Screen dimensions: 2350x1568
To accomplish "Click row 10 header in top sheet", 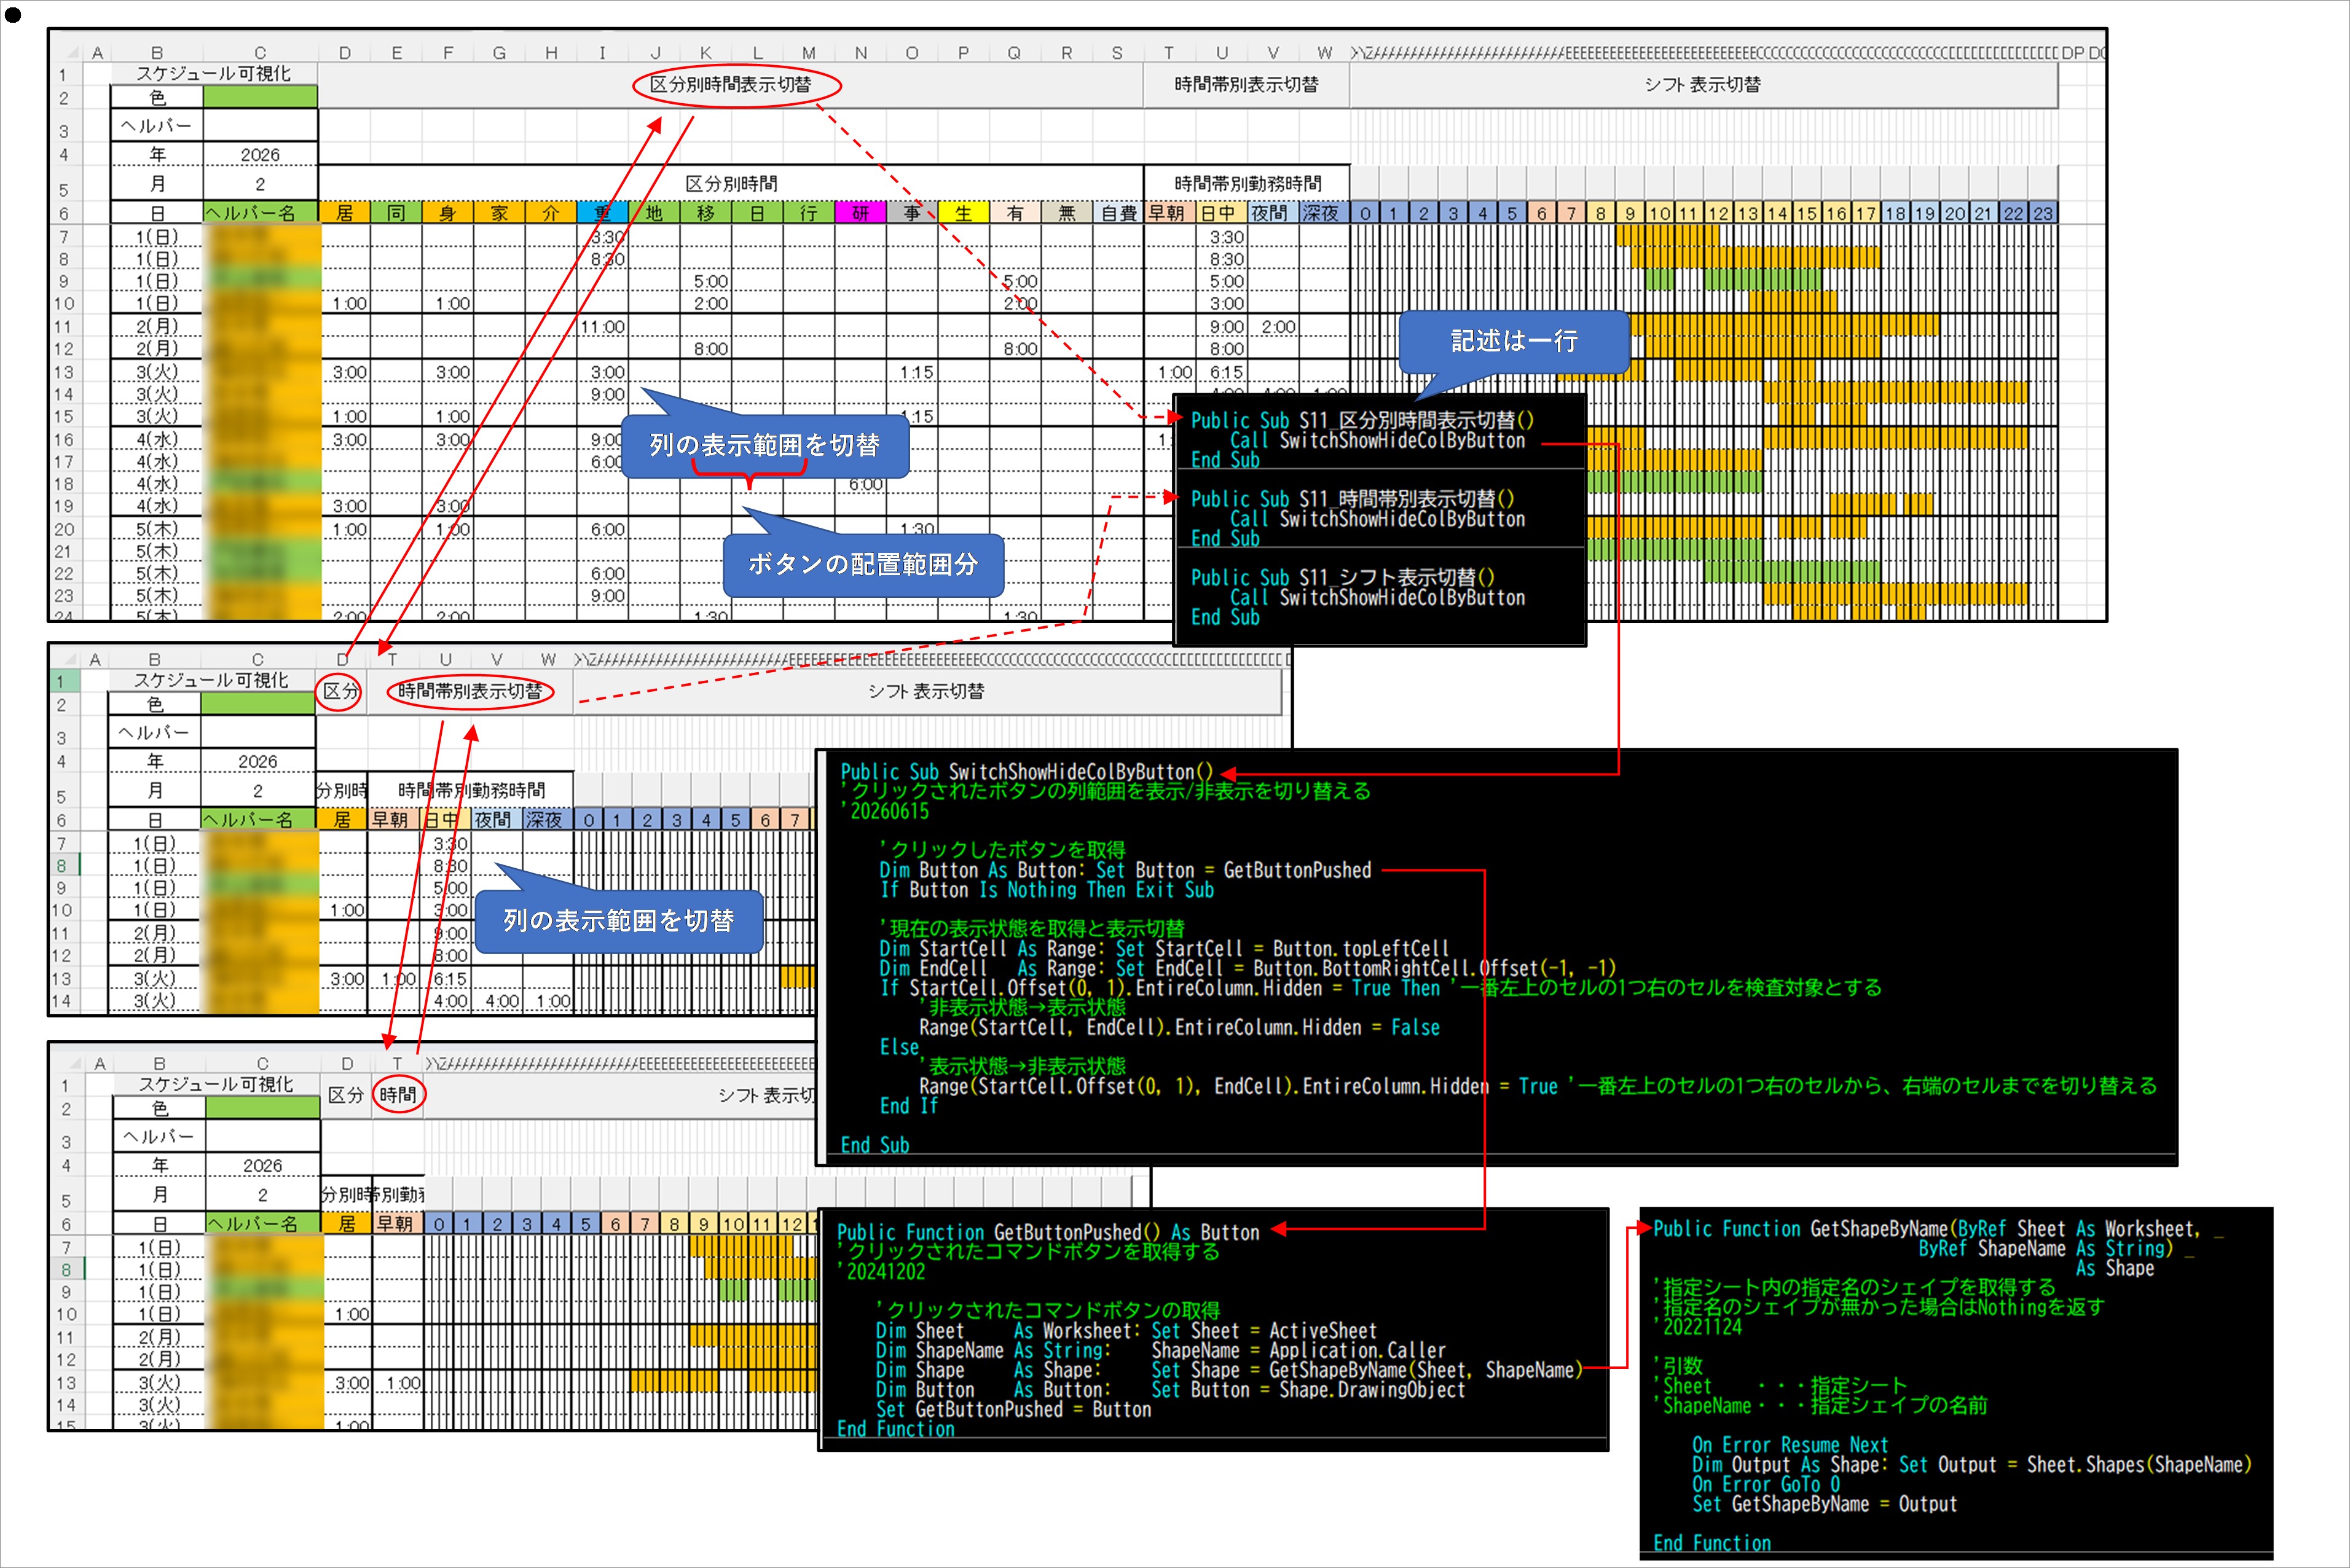I will pyautogui.click(x=64, y=304).
